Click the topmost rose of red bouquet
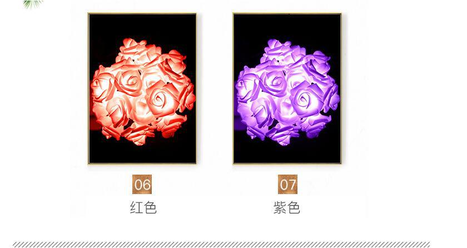The image size is (467, 248). pyautogui.click(x=132, y=49)
